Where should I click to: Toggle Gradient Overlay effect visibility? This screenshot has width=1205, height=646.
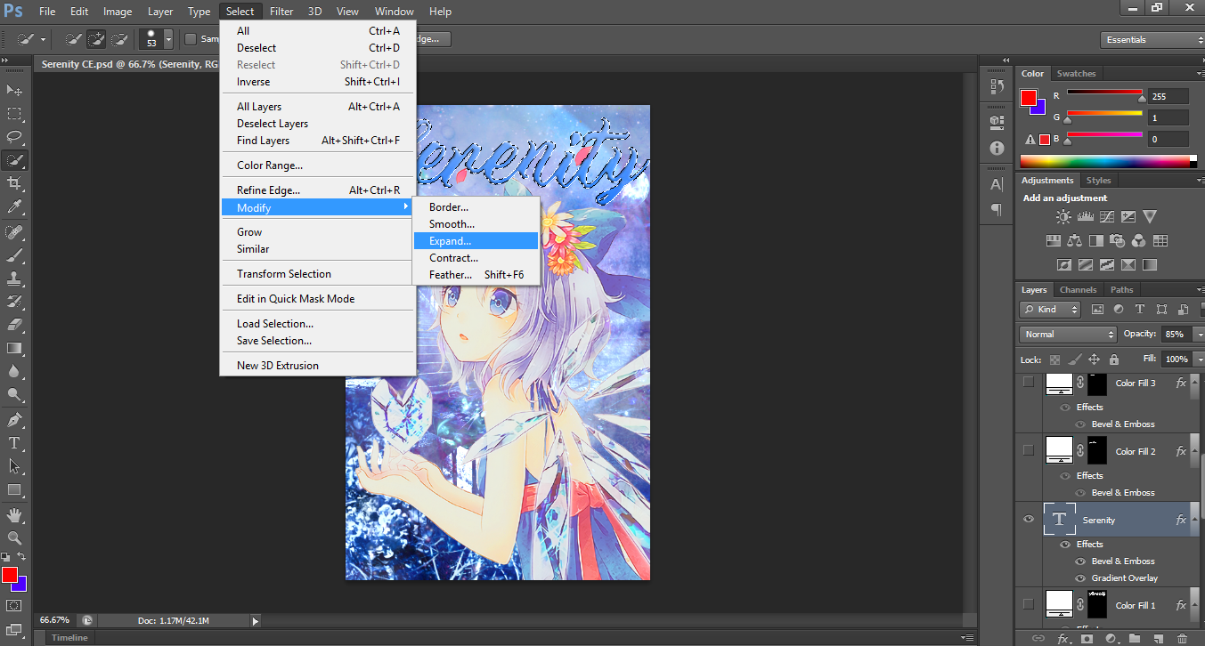click(x=1080, y=578)
